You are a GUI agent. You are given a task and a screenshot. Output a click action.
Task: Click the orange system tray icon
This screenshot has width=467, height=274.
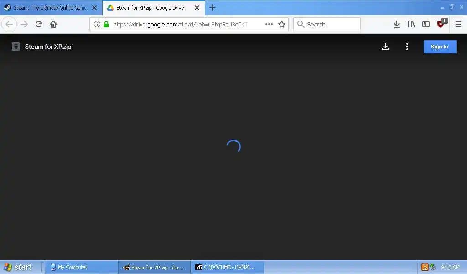(x=425, y=267)
